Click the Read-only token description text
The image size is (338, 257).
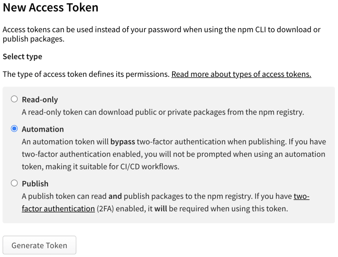coord(163,113)
